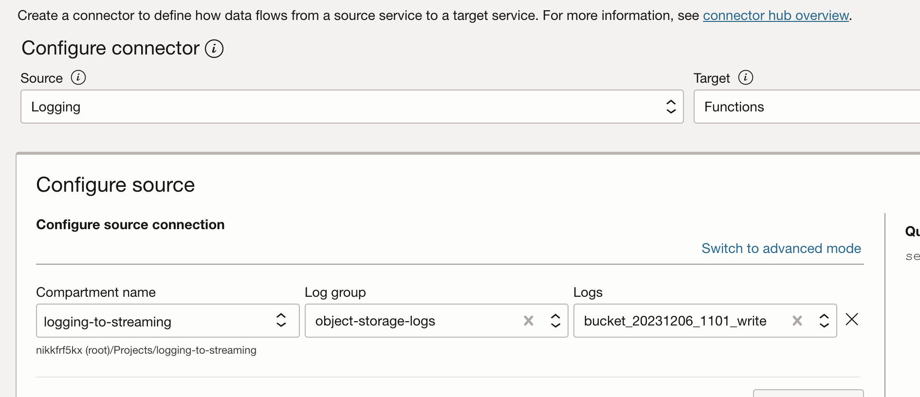Screen dimensions: 920x397
Task: Remove the log source row with X
Action: click(852, 320)
